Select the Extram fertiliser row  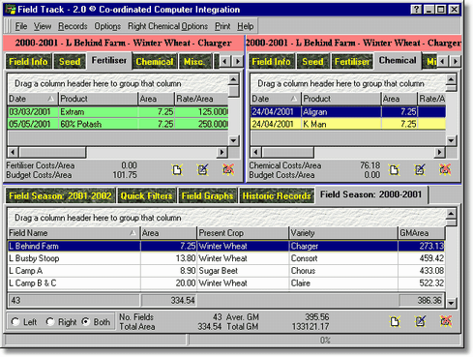(118, 112)
